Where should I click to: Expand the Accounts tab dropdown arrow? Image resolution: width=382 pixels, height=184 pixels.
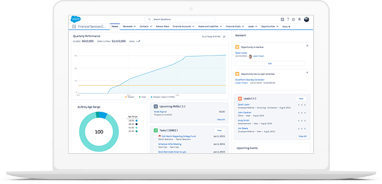pyautogui.click(x=135, y=26)
